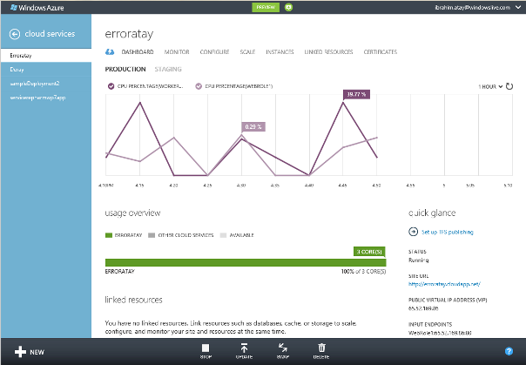Viewport: 526px width, 365px height.
Task: Refresh the CPU chart
Action: 509,86
